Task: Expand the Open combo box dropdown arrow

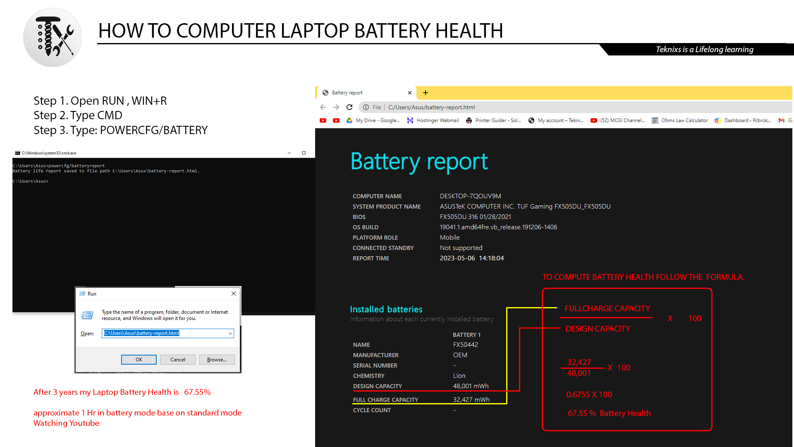Action: 230,334
